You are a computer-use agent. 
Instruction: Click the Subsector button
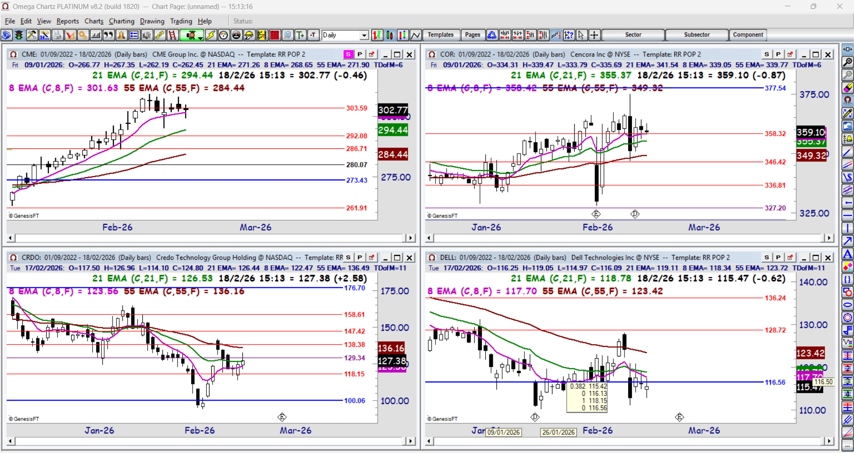pos(697,35)
